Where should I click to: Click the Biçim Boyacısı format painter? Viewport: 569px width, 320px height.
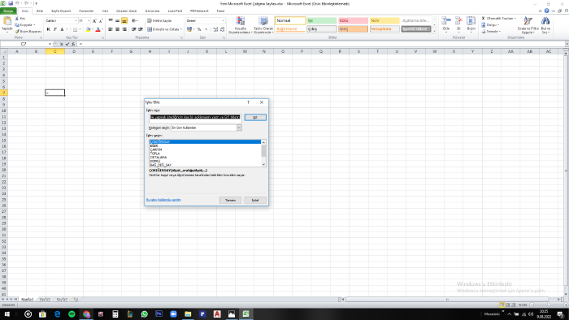tap(28, 32)
